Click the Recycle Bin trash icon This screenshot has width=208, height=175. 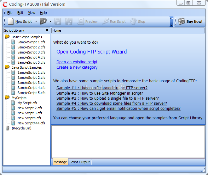click(x=8, y=128)
